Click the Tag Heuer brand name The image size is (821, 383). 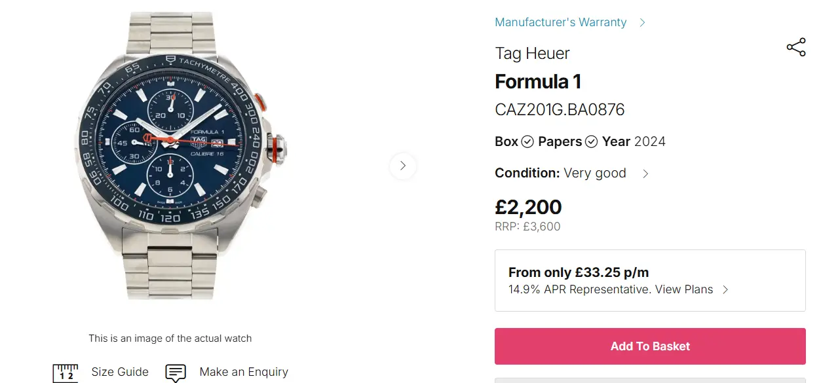click(532, 54)
